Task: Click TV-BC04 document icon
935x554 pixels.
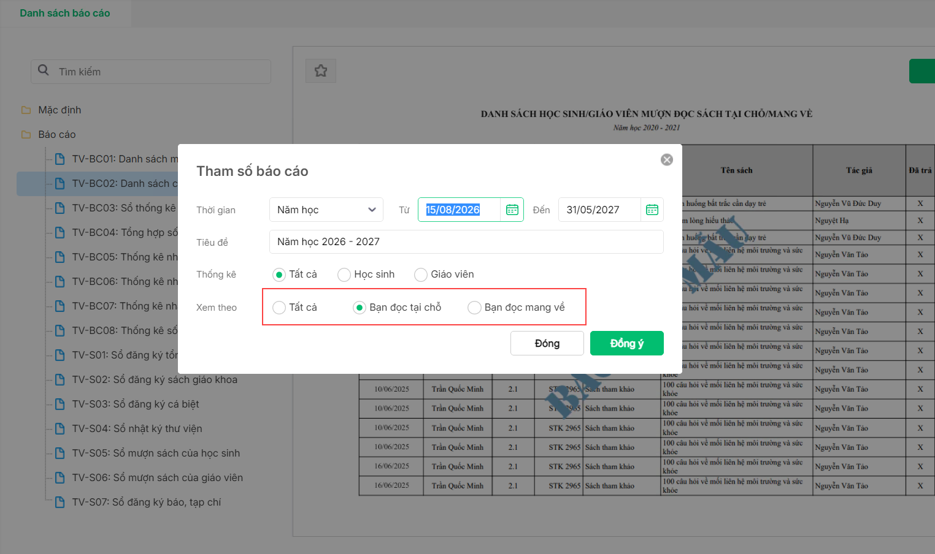Action: pos(60,232)
